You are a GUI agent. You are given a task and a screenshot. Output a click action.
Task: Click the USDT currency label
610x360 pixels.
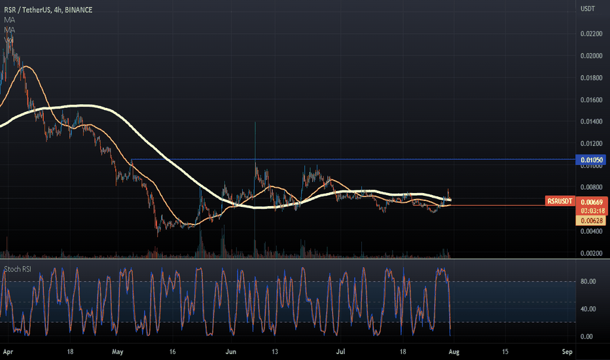tap(588, 9)
